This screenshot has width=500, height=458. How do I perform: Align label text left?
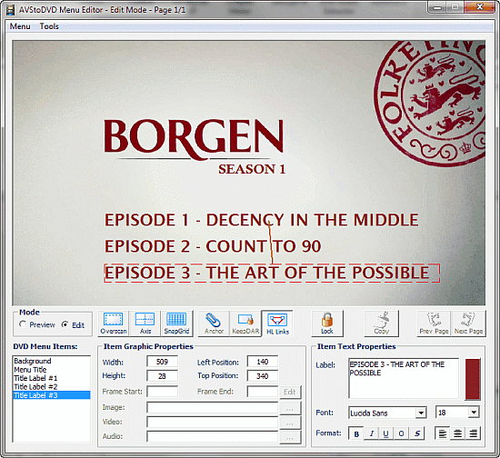point(443,433)
